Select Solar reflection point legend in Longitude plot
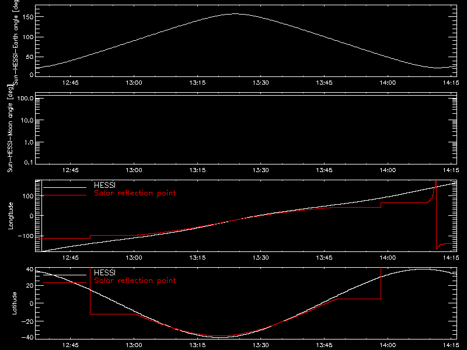467x350 pixels. [x=135, y=193]
